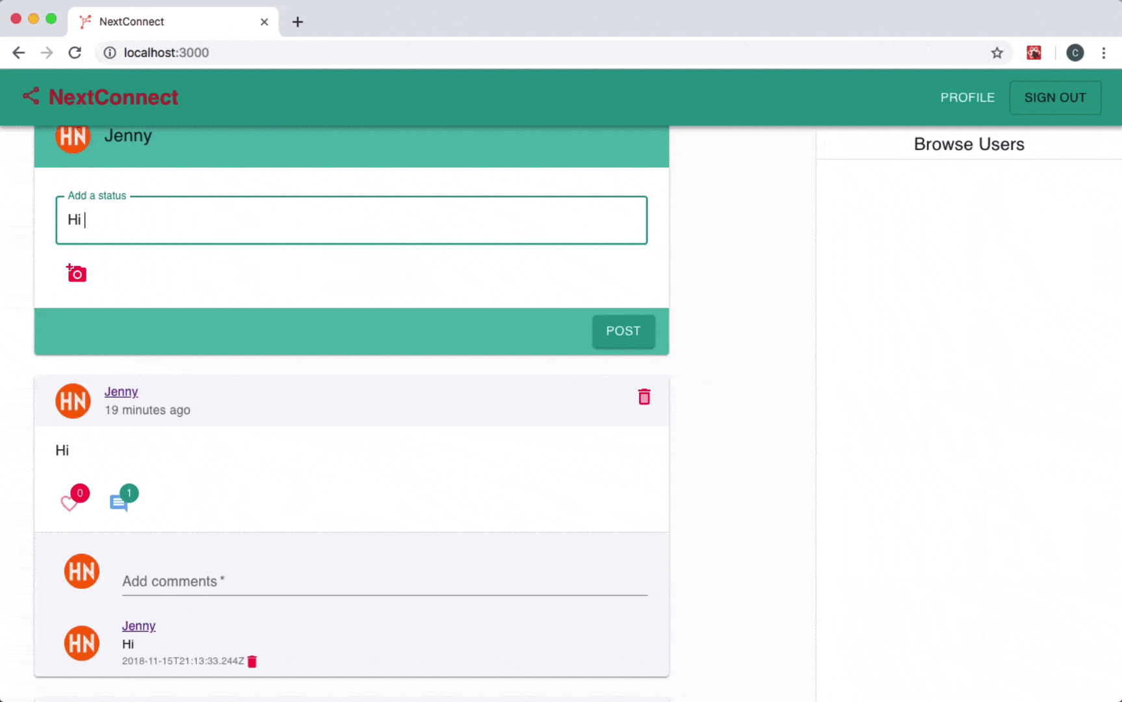Open comments via the comment bubble icon
Screen dimensions: 1122x702
pos(118,503)
